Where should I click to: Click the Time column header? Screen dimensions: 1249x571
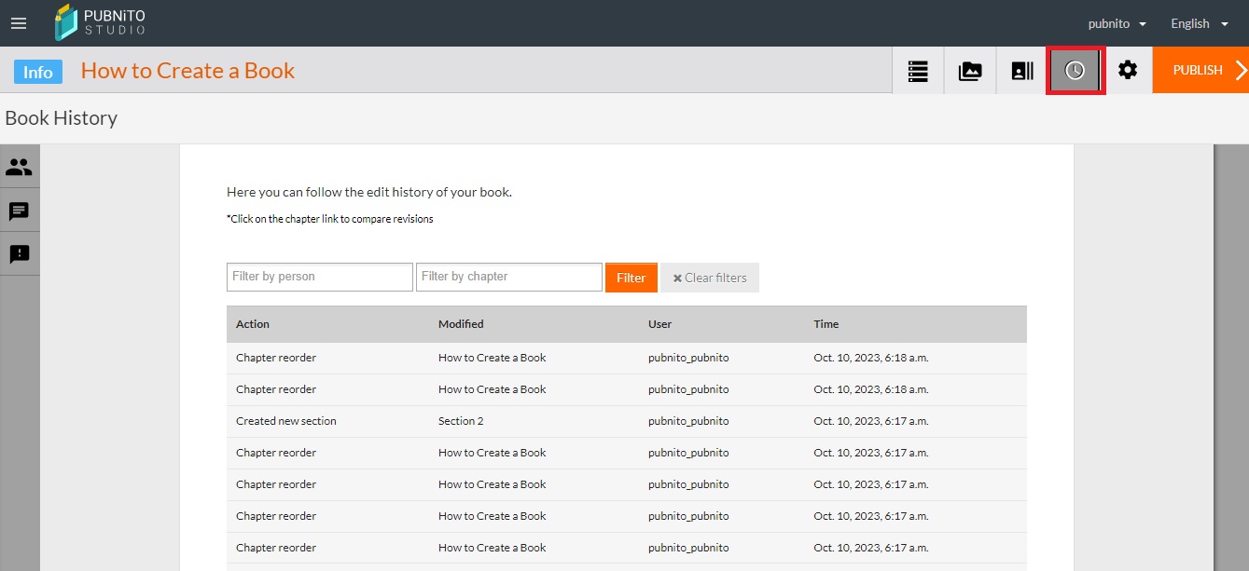[x=826, y=324]
